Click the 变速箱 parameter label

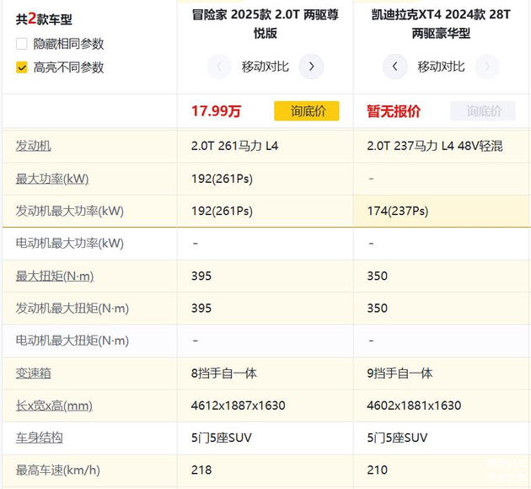coord(34,373)
